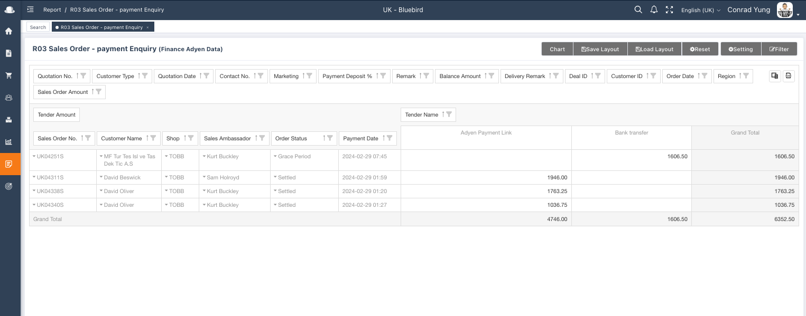This screenshot has height=316, width=806.
Task: Open the Tender Name column dropdown
Action: click(449, 114)
